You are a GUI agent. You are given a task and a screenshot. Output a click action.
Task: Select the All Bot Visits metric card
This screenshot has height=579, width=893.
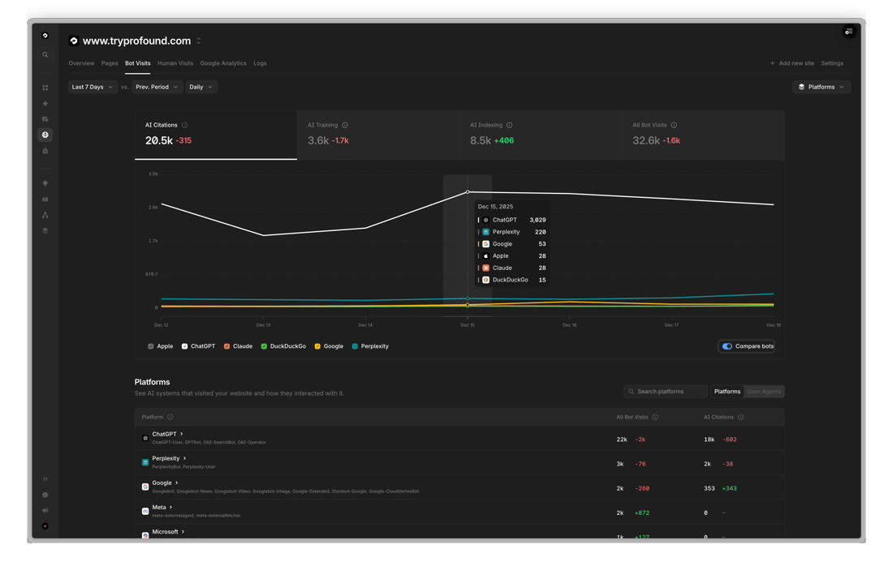point(703,135)
